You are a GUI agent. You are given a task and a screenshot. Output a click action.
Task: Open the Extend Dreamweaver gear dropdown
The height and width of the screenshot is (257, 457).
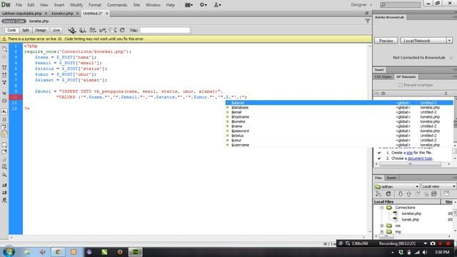click(203, 5)
